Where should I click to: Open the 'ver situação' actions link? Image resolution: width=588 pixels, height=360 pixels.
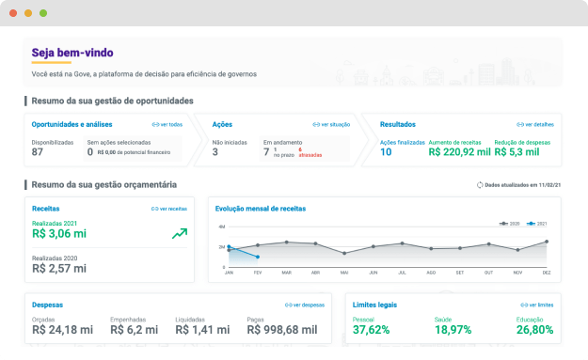click(331, 125)
